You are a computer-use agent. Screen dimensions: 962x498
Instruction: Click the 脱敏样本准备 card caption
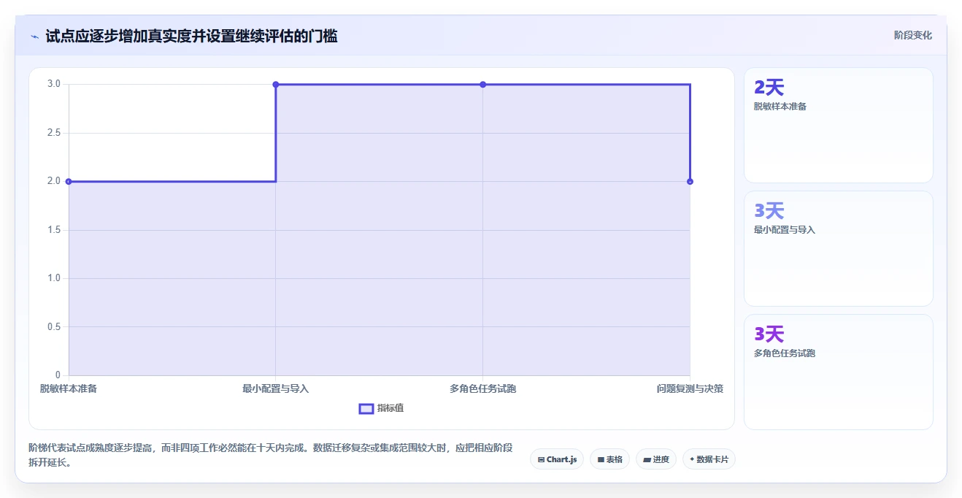point(780,107)
